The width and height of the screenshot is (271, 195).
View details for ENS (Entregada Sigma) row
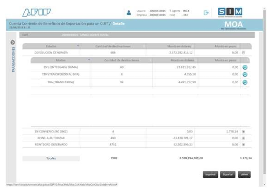click(245, 67)
